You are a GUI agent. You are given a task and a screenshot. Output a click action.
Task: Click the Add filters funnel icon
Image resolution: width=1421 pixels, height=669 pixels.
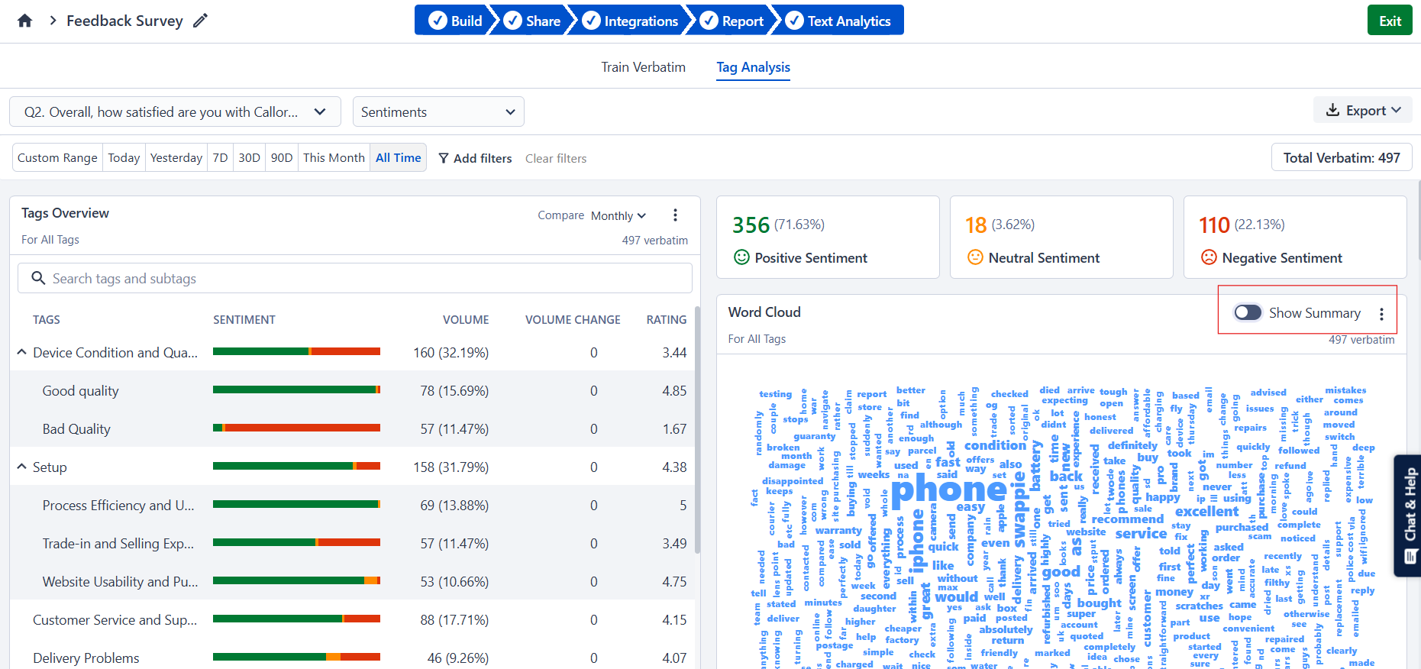tap(443, 158)
